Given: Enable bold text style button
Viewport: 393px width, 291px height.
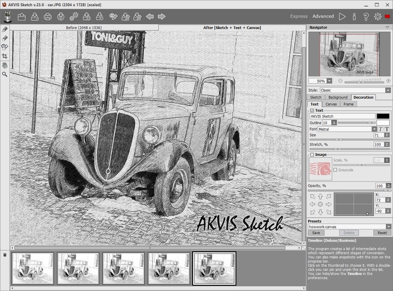Looking at the screenshot, I should tap(387, 129).
